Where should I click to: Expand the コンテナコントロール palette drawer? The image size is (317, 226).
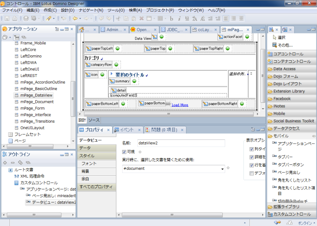click(x=291, y=62)
